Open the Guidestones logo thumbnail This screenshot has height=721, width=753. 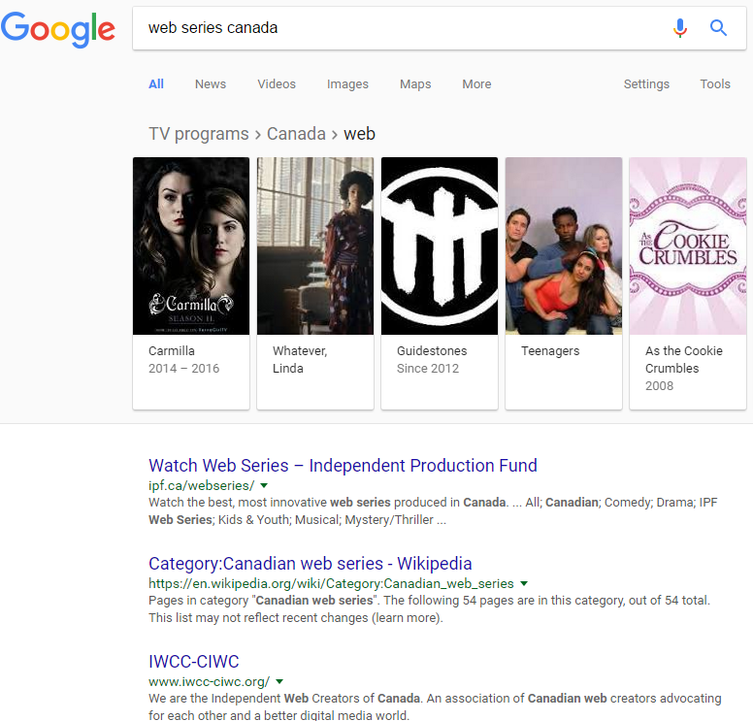point(440,246)
